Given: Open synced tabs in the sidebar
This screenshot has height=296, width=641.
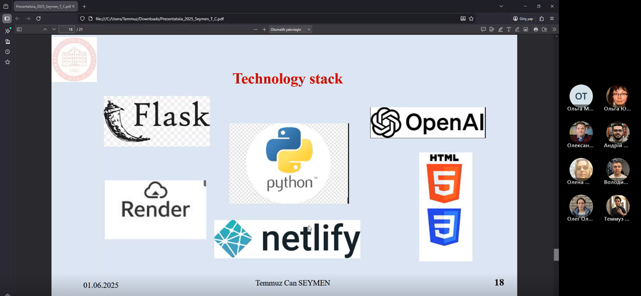Looking at the screenshot, I should pyautogui.click(x=8, y=42).
